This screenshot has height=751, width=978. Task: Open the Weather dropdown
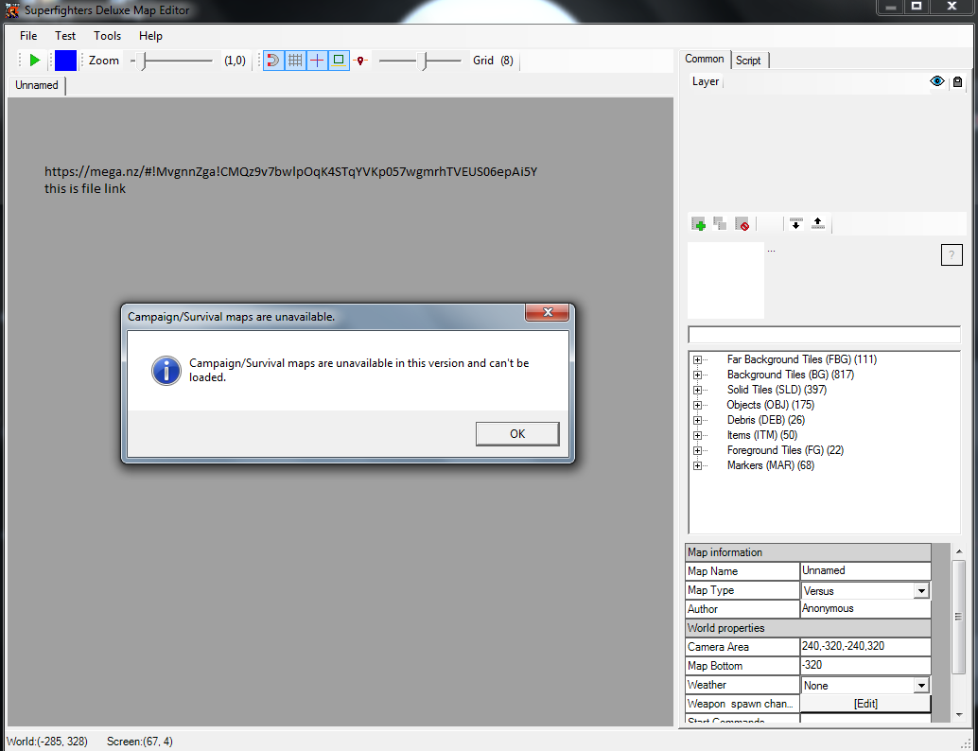click(920, 686)
